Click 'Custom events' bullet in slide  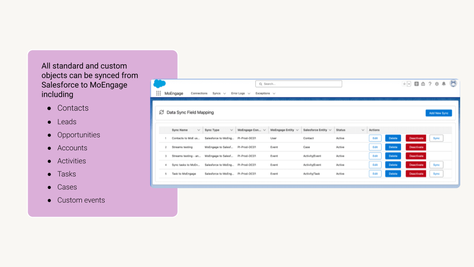click(x=81, y=200)
